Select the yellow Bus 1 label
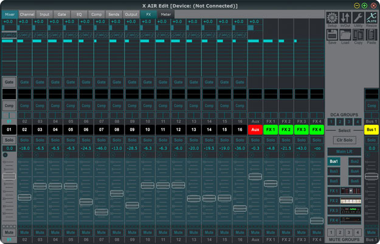Viewport: 380px width, 244px height. (371, 130)
